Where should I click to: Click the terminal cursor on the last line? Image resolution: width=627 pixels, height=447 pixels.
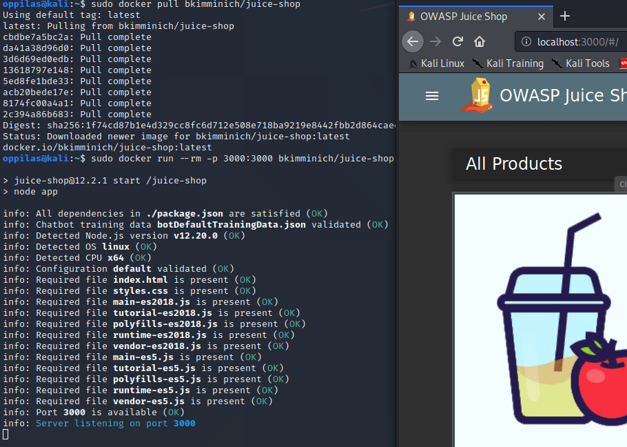coord(6,435)
